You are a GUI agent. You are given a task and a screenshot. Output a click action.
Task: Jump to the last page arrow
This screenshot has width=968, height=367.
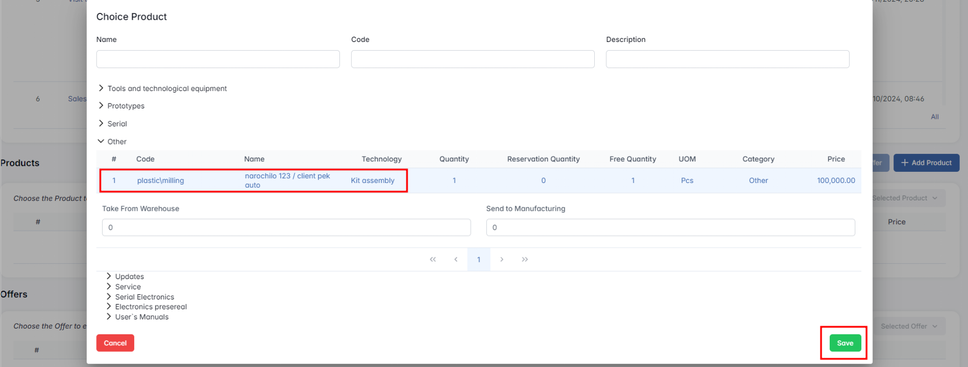(x=525, y=260)
